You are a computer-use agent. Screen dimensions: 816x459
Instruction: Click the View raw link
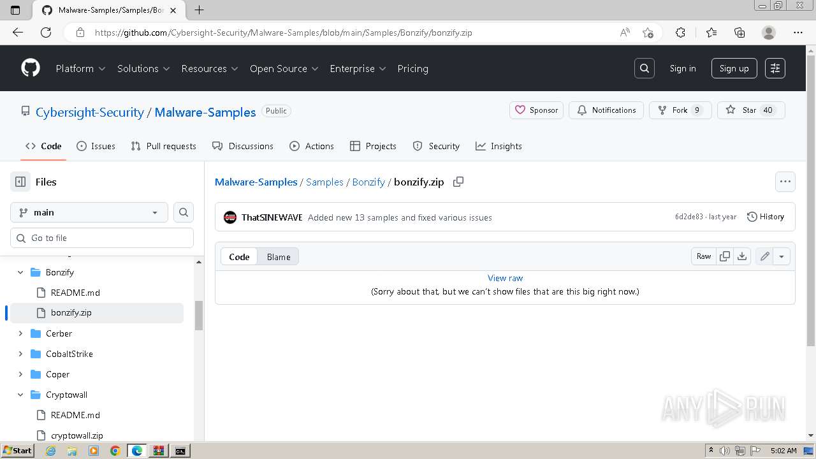pyautogui.click(x=505, y=278)
